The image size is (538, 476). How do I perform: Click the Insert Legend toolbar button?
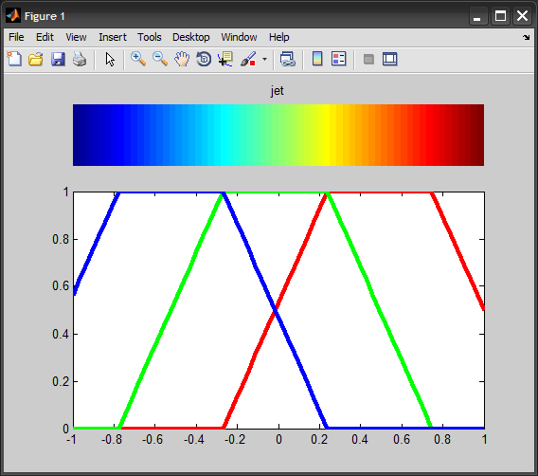click(x=339, y=59)
